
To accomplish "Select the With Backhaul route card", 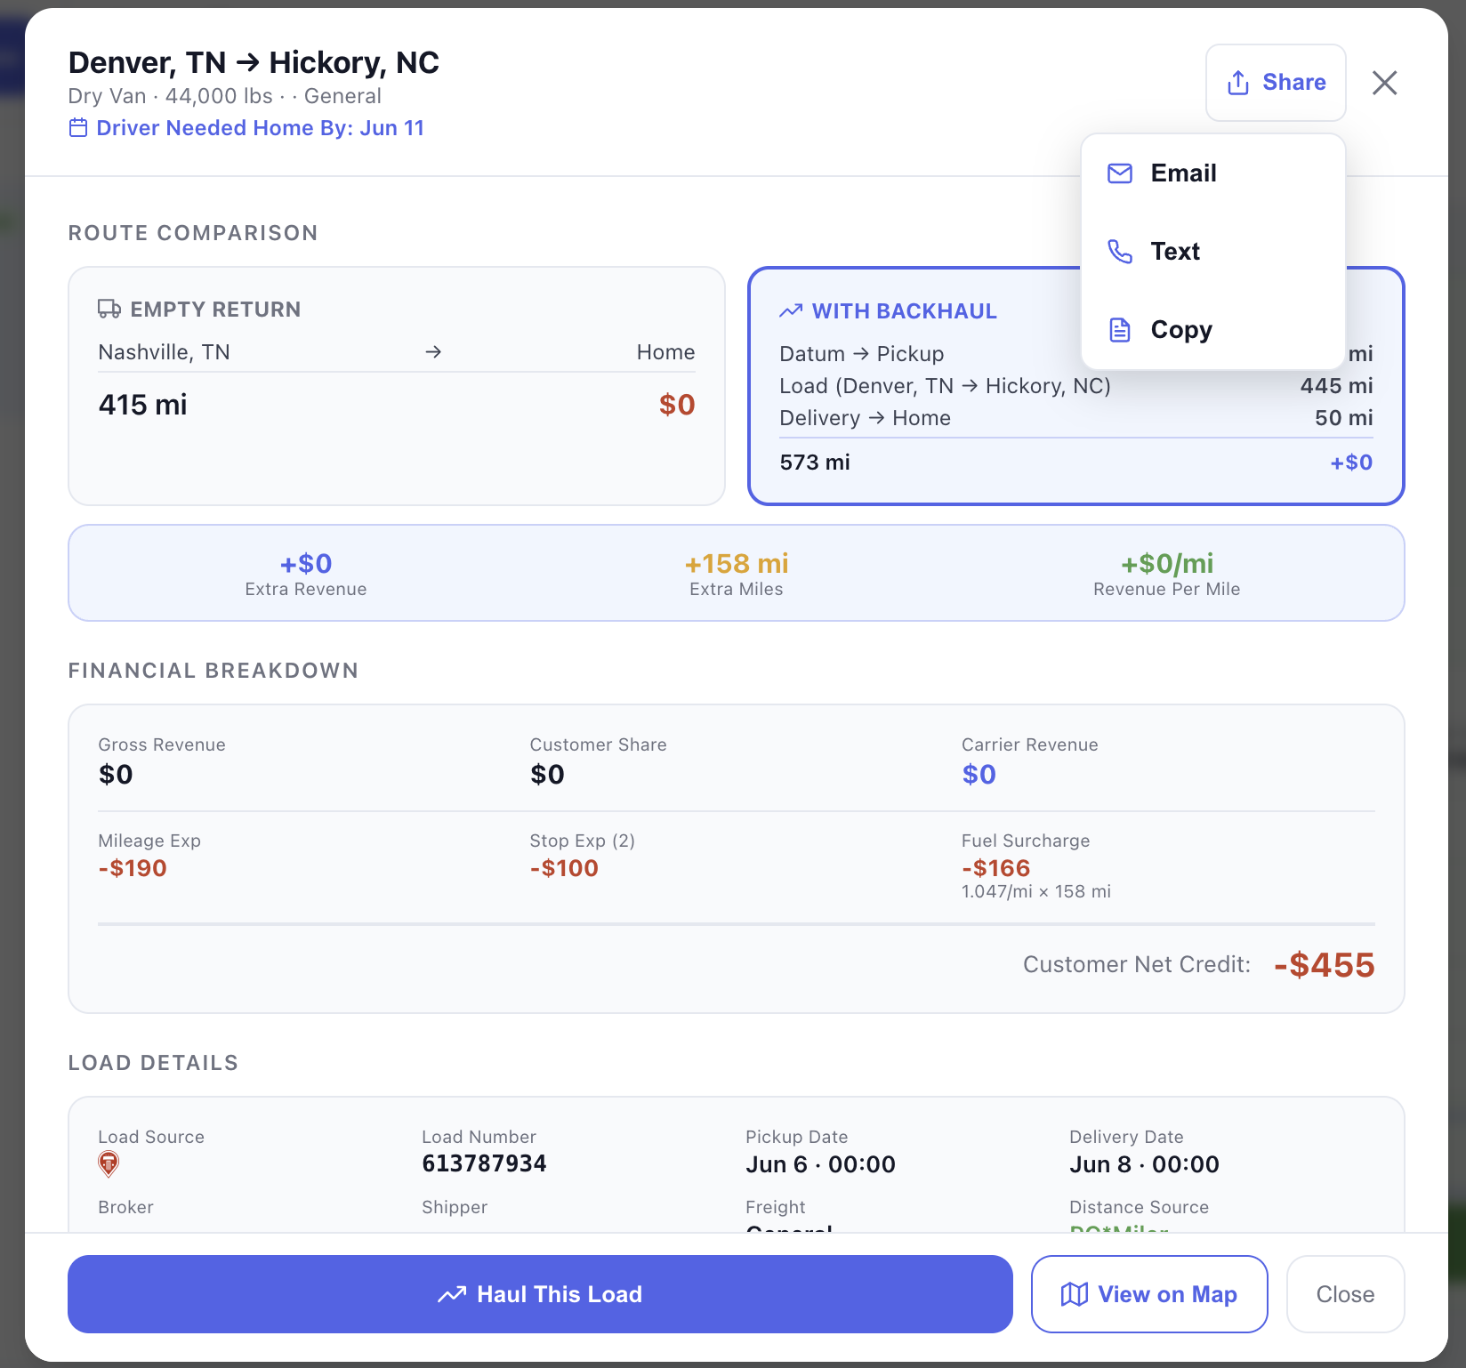I will [1076, 386].
